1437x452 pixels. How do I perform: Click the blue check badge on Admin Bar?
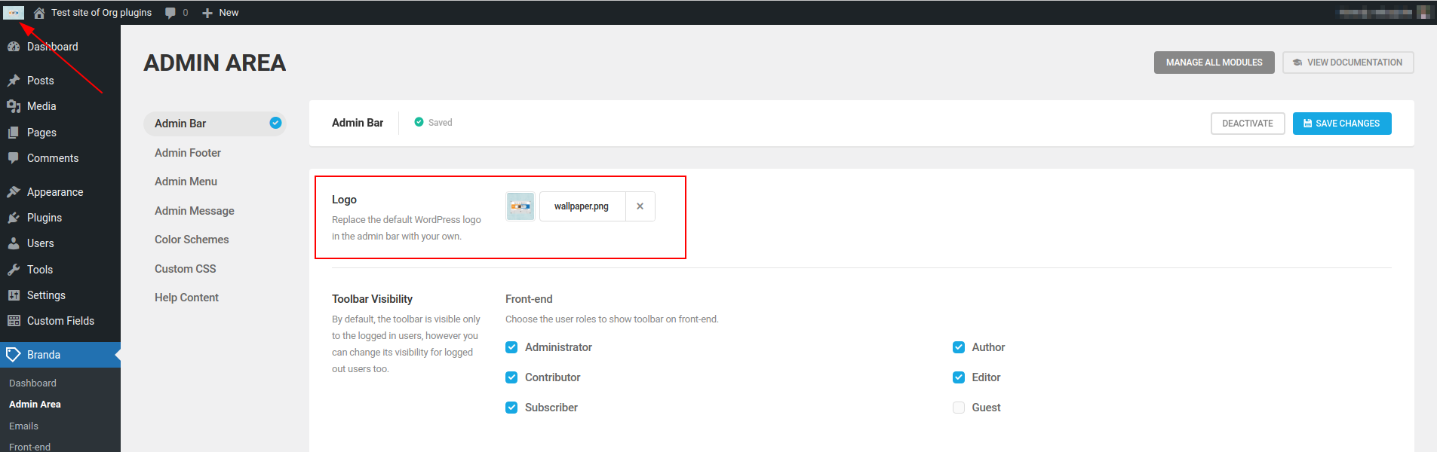click(x=276, y=123)
